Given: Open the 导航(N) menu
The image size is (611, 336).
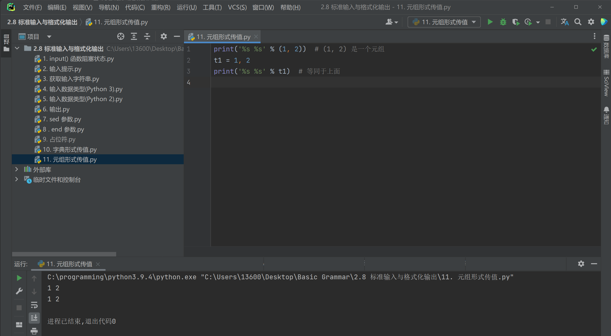Looking at the screenshot, I should click(x=109, y=7).
